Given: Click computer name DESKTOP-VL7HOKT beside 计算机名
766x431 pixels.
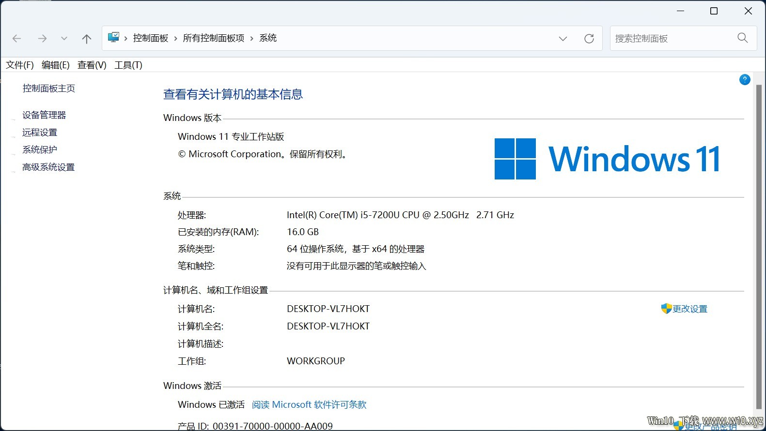Looking at the screenshot, I should point(328,309).
